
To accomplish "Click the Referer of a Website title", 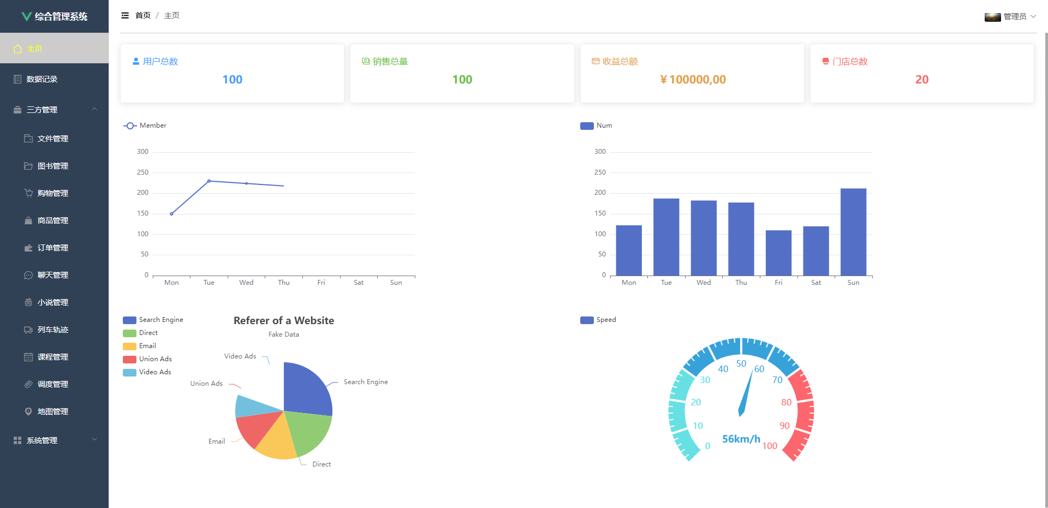I will tap(284, 321).
